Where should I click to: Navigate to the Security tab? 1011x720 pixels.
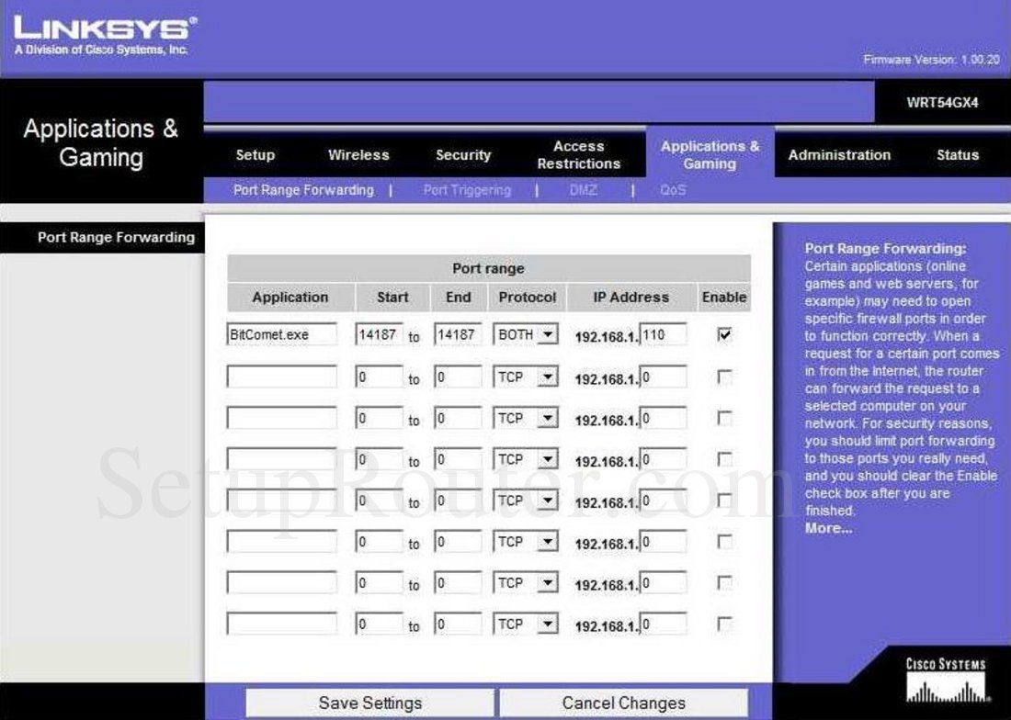(x=462, y=154)
